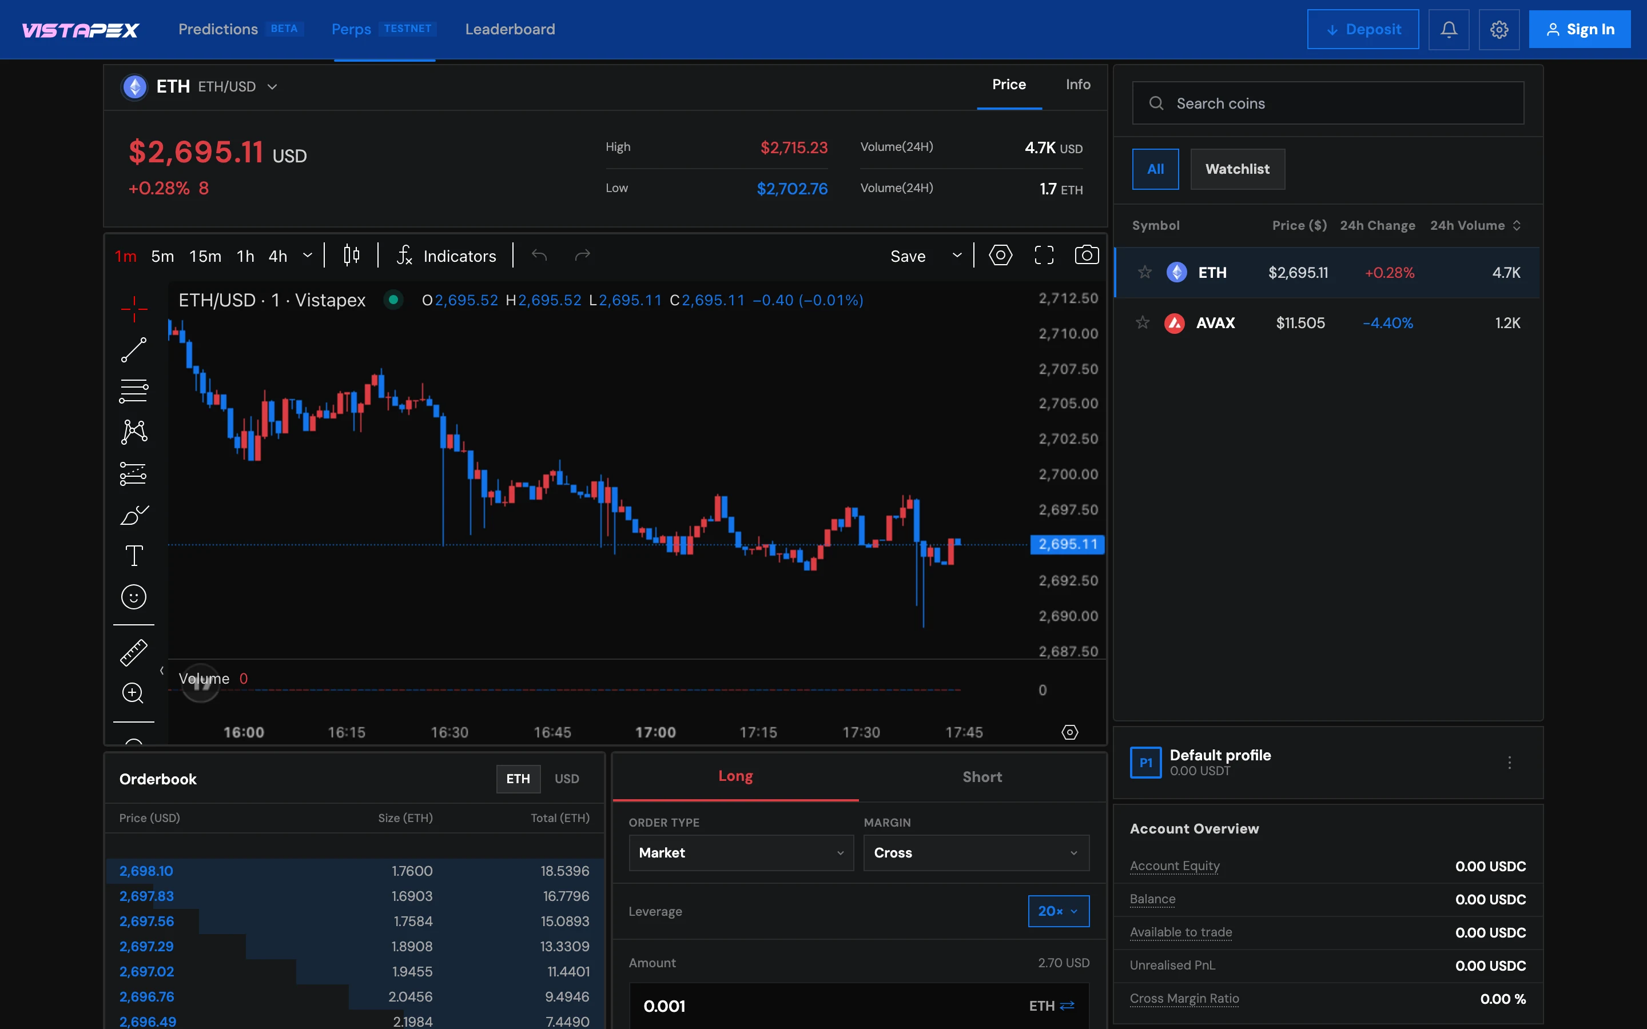Take a chart snapshot with camera icon
Viewport: 1647px width, 1029px height.
(1087, 255)
